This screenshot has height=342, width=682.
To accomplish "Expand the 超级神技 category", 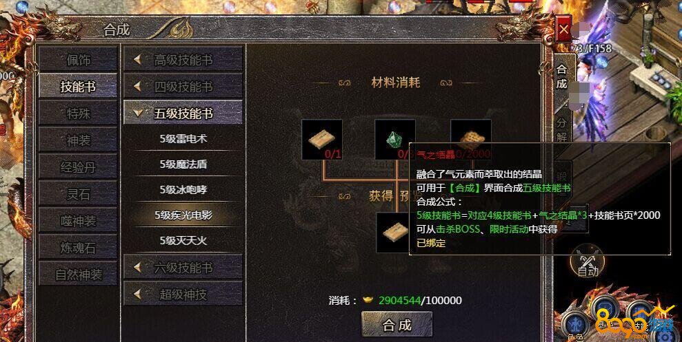I will pyautogui.click(x=183, y=295).
